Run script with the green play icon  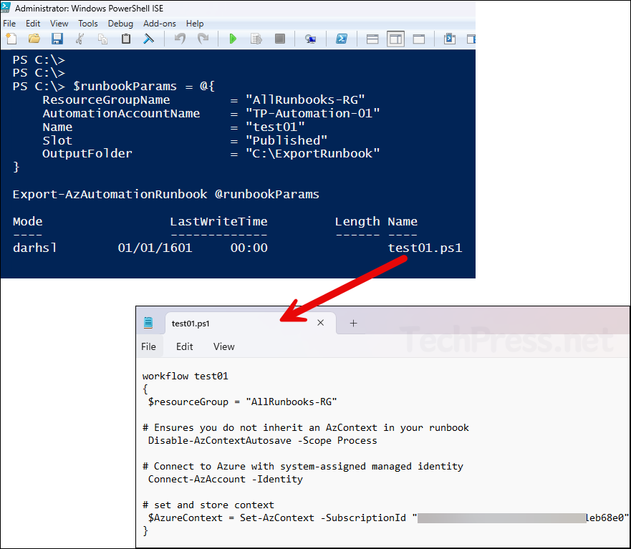(x=233, y=39)
